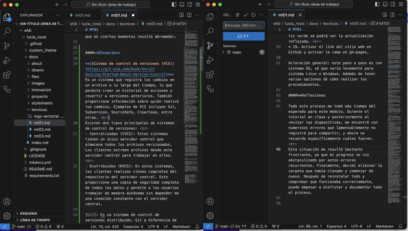Open Testing flask icon in left activity bar
Viewport: 408px width, 231px height.
[7, 89]
